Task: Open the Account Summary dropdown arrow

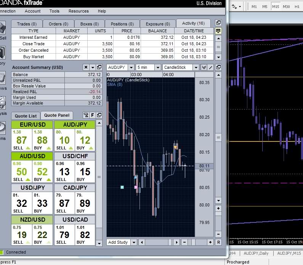Action: coord(93,67)
